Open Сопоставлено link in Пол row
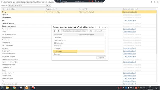The image size is (160, 90). [129, 81]
